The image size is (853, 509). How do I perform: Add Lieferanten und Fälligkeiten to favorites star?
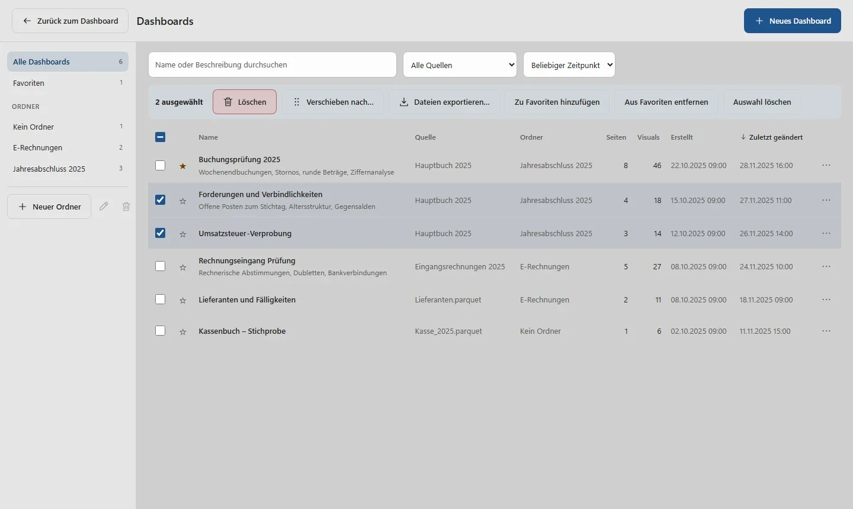pos(183,301)
